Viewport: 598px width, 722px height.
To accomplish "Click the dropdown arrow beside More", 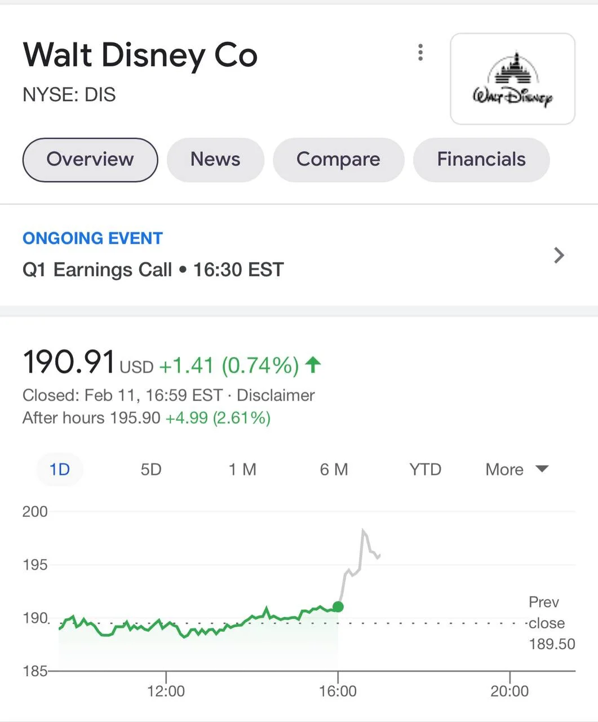I will tap(542, 469).
